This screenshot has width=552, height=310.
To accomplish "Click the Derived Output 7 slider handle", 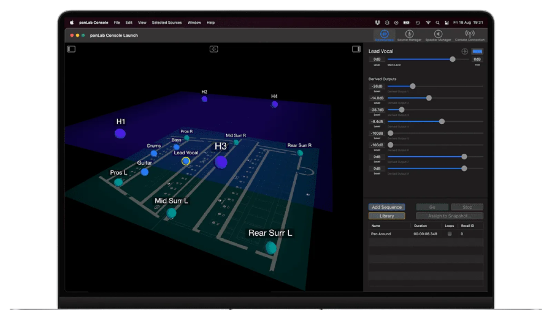I will tap(464, 157).
